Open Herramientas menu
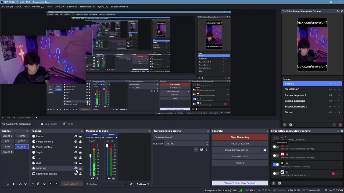The image size is (344, 193). click(87, 6)
